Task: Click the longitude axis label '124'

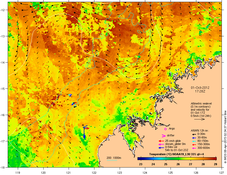Action: point(145,172)
